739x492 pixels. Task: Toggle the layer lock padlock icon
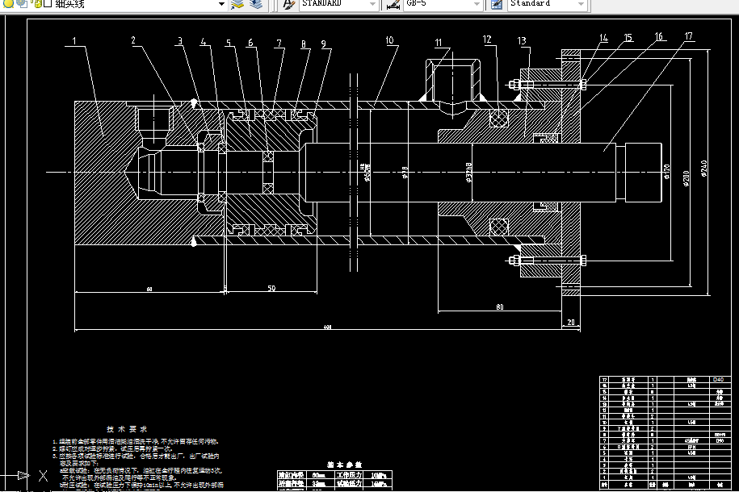tap(37, 3)
